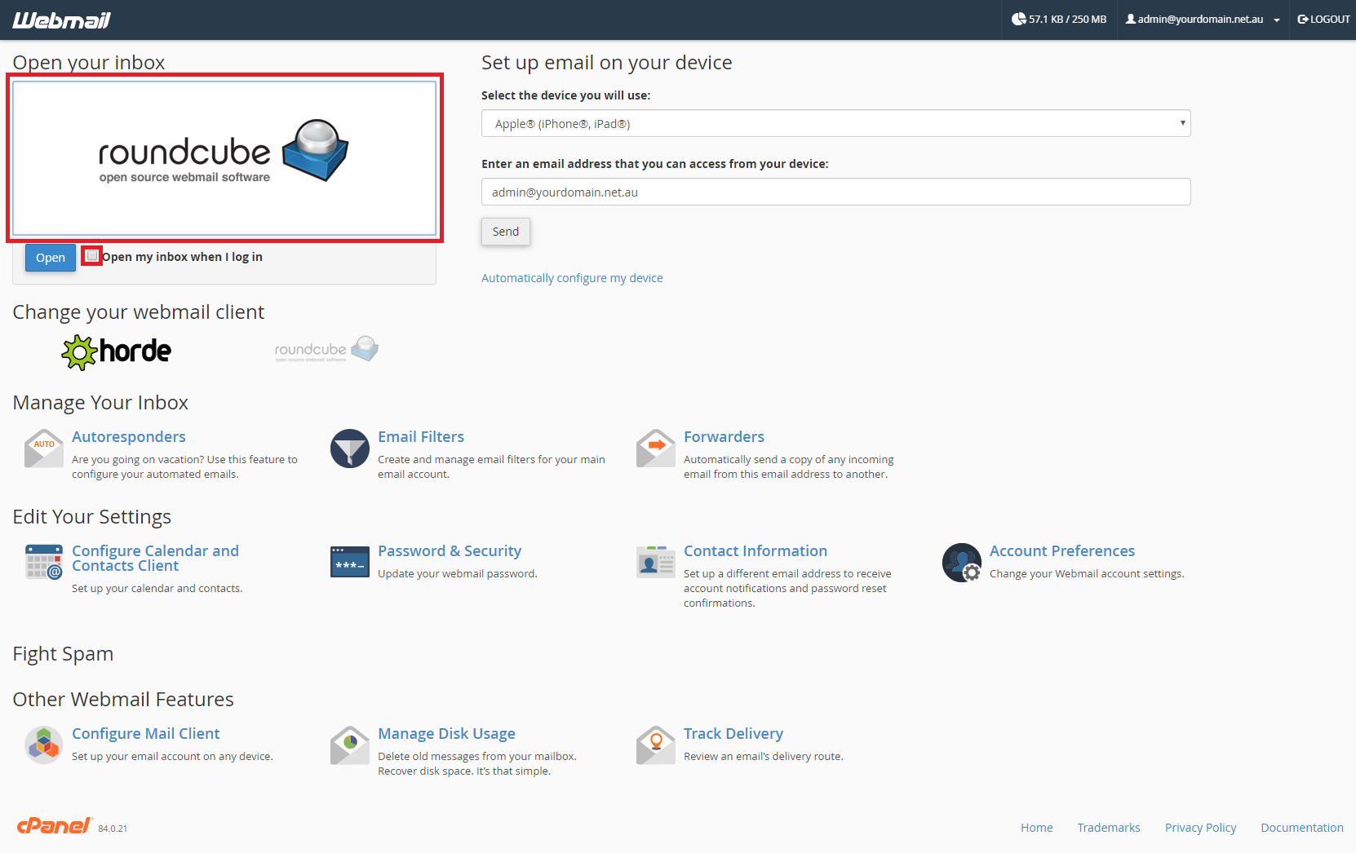The width and height of the screenshot is (1356, 853).
Task: Open Automatically configure my device link
Action: click(572, 278)
